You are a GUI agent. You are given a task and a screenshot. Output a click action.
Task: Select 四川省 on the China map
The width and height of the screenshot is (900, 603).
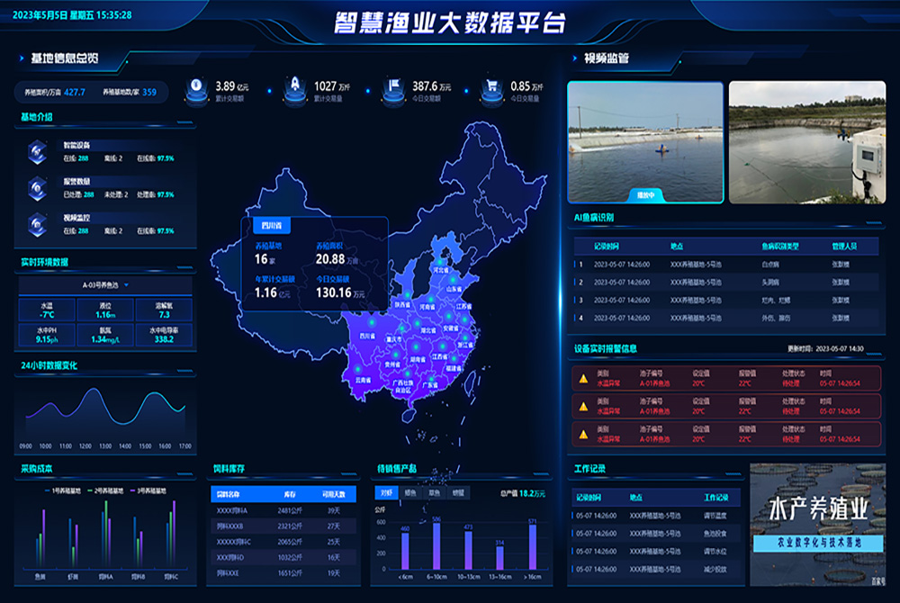366,336
